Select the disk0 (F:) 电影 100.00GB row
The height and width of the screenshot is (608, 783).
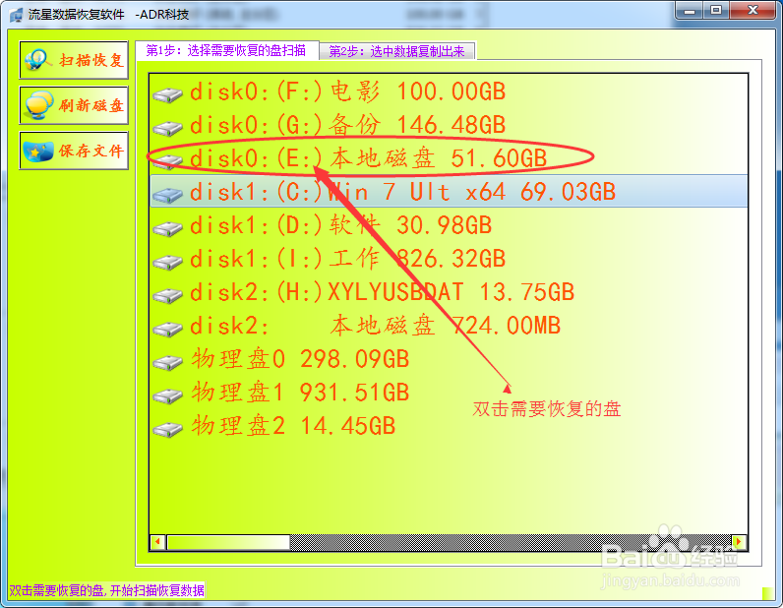point(449,91)
